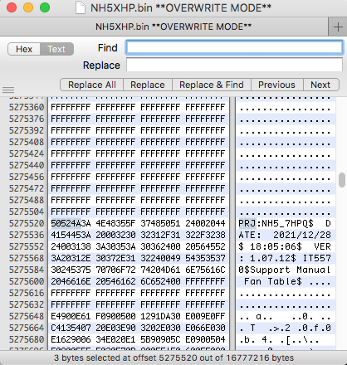This screenshot has width=347, height=365.
Task: Click inside the Find input field
Action: (234, 47)
